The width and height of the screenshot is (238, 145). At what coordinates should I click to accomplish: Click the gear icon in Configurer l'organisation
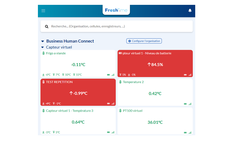(x=130, y=41)
